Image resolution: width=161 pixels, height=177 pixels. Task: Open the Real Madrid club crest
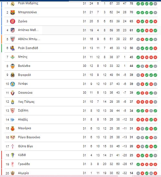(13, 4)
